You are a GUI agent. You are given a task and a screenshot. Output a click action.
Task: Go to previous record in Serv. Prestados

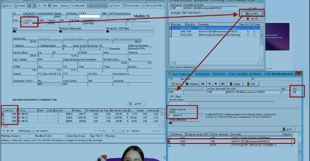pyautogui.click(x=209, y=84)
